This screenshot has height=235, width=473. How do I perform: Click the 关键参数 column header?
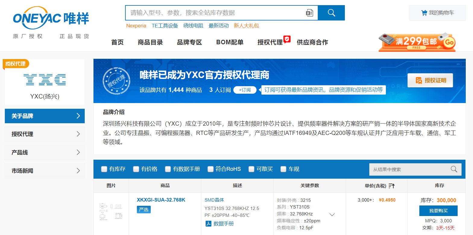pyautogui.click(x=310, y=186)
